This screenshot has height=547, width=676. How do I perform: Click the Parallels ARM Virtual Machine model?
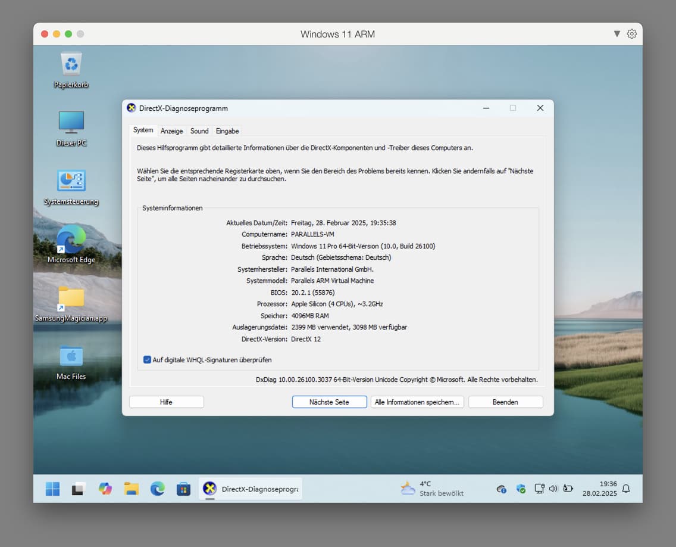pyautogui.click(x=333, y=281)
